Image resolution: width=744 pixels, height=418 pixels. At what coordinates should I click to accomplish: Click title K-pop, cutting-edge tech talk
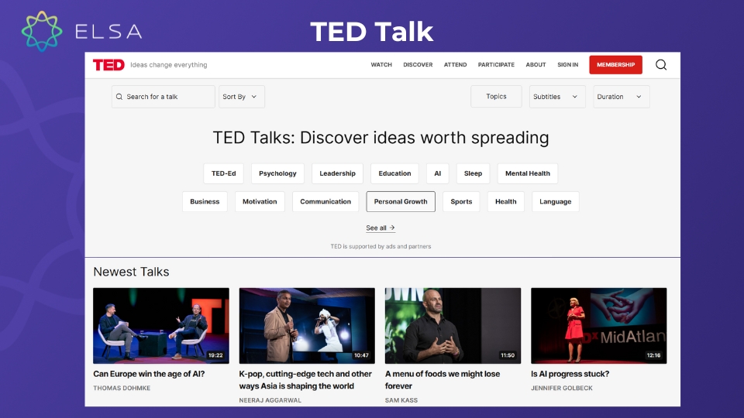click(305, 379)
